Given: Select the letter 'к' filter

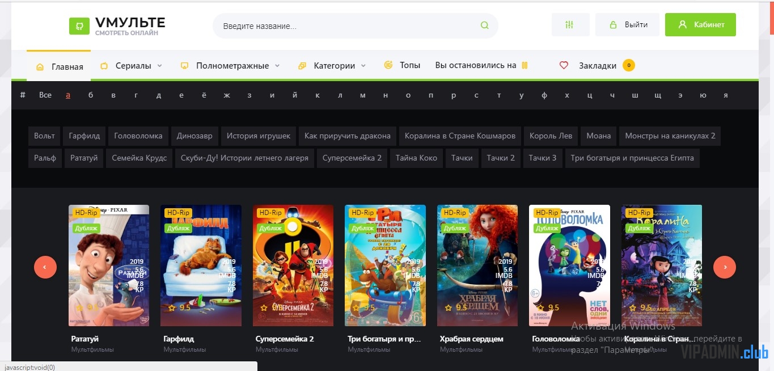Looking at the screenshot, I should pyautogui.click(x=318, y=95).
